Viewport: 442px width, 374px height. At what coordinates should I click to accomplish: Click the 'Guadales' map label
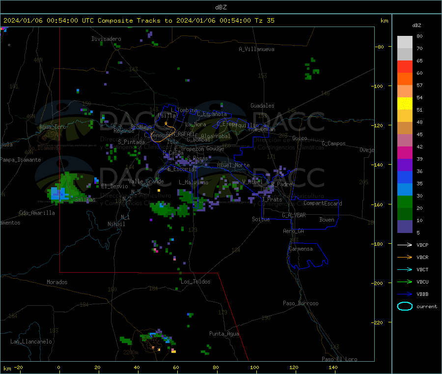262,106
